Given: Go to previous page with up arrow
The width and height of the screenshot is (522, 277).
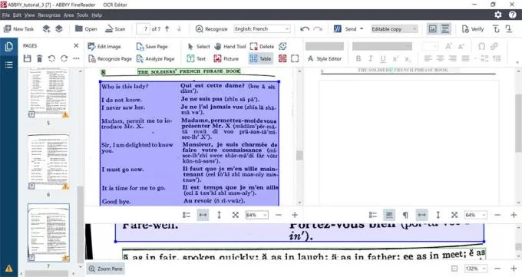Looking at the screenshot, I should coord(167,29).
